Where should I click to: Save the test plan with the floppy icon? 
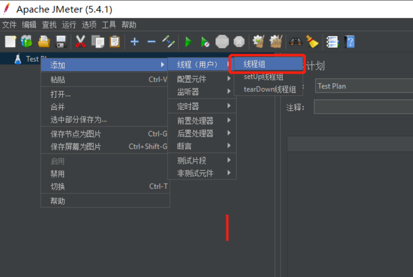pyautogui.click(x=61, y=42)
